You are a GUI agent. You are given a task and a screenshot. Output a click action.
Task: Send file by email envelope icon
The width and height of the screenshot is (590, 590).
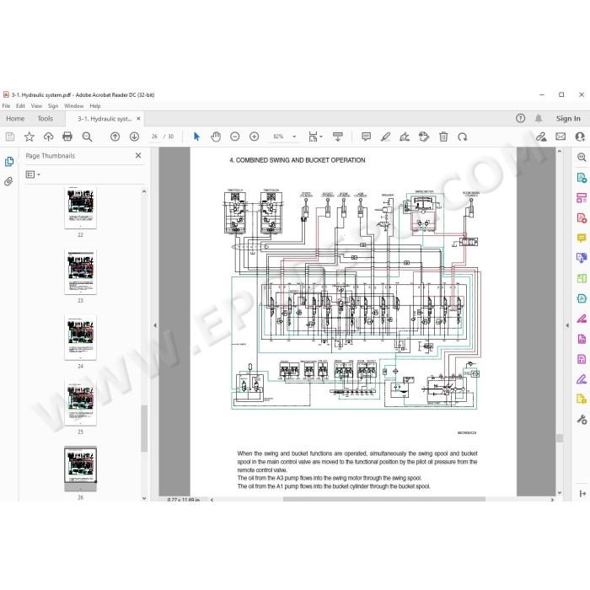click(x=560, y=137)
